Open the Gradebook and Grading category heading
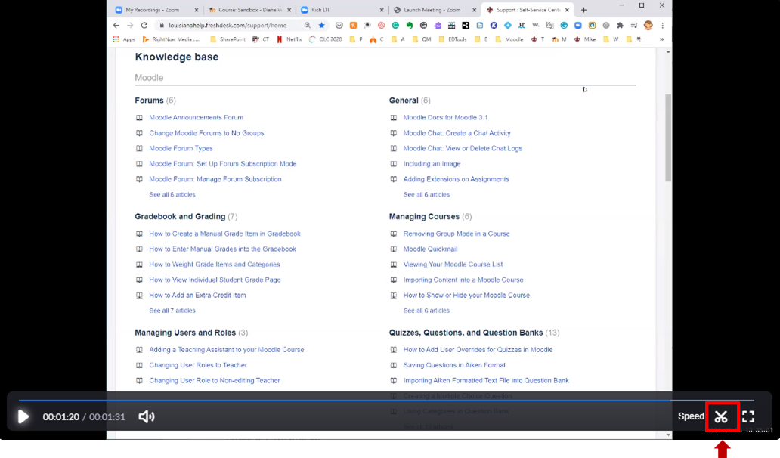Image resolution: width=780 pixels, height=458 pixels. pos(180,216)
